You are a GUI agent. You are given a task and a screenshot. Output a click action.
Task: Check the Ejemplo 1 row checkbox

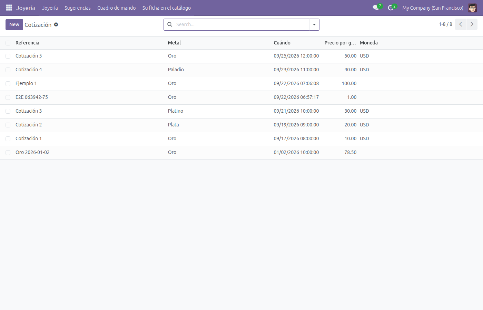point(8,84)
